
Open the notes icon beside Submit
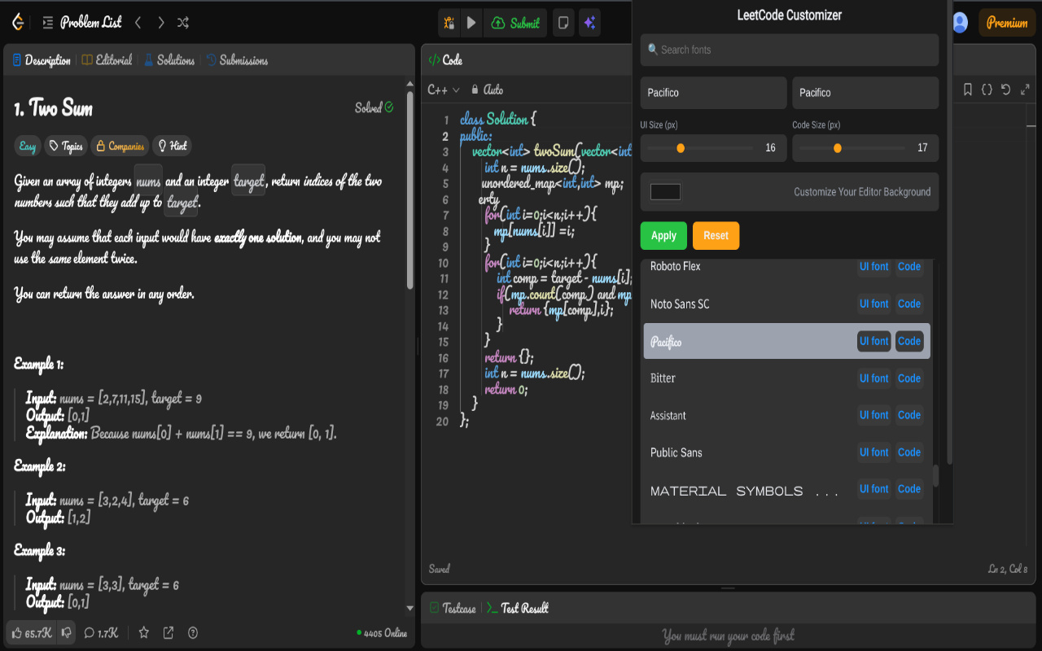coord(563,24)
